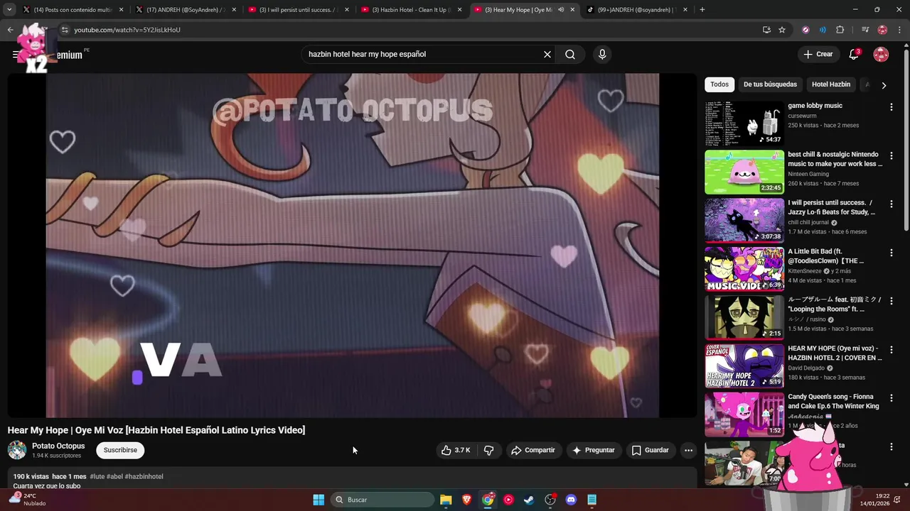Select the Hotel Hazbin filter chip
The height and width of the screenshot is (511, 910).
pyautogui.click(x=831, y=84)
